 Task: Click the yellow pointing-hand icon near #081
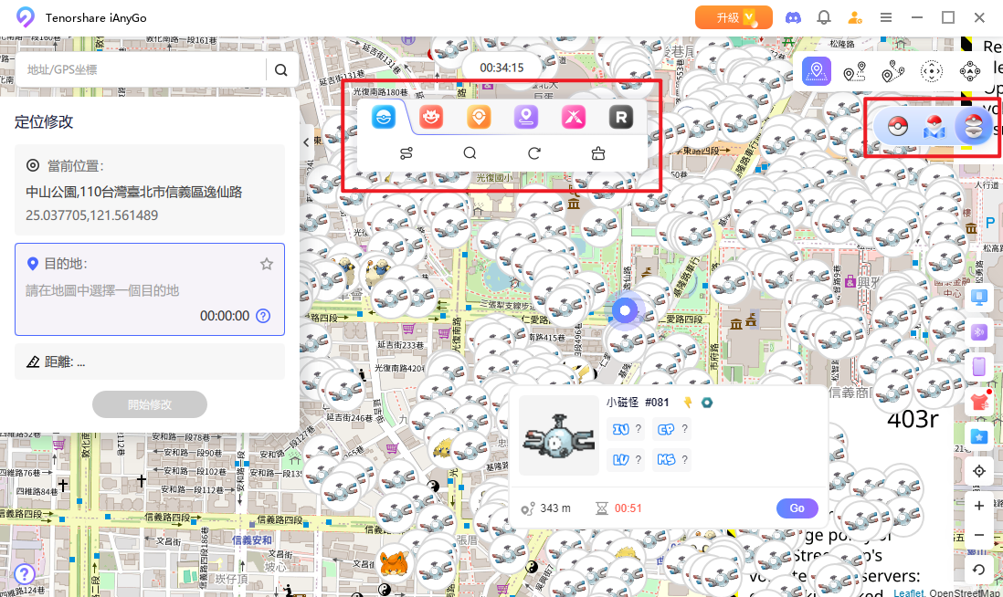[x=688, y=402]
